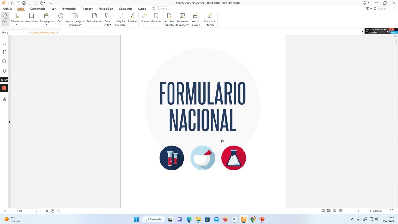Viewport: 398px width, 224px height.
Task: Open the account profile dropdown
Action: (x=366, y=3)
